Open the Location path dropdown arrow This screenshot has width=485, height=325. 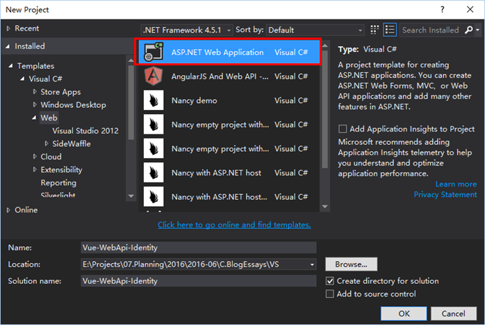click(312, 264)
